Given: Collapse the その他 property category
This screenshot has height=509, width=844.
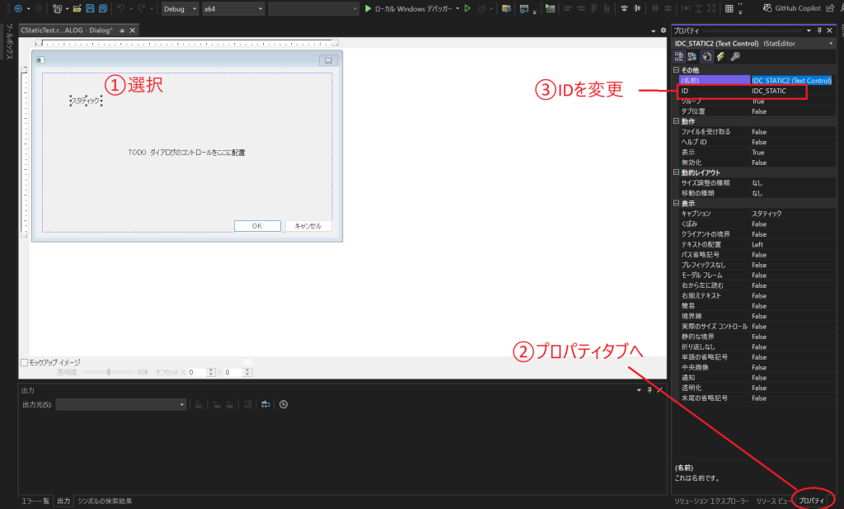Looking at the screenshot, I should point(677,70).
